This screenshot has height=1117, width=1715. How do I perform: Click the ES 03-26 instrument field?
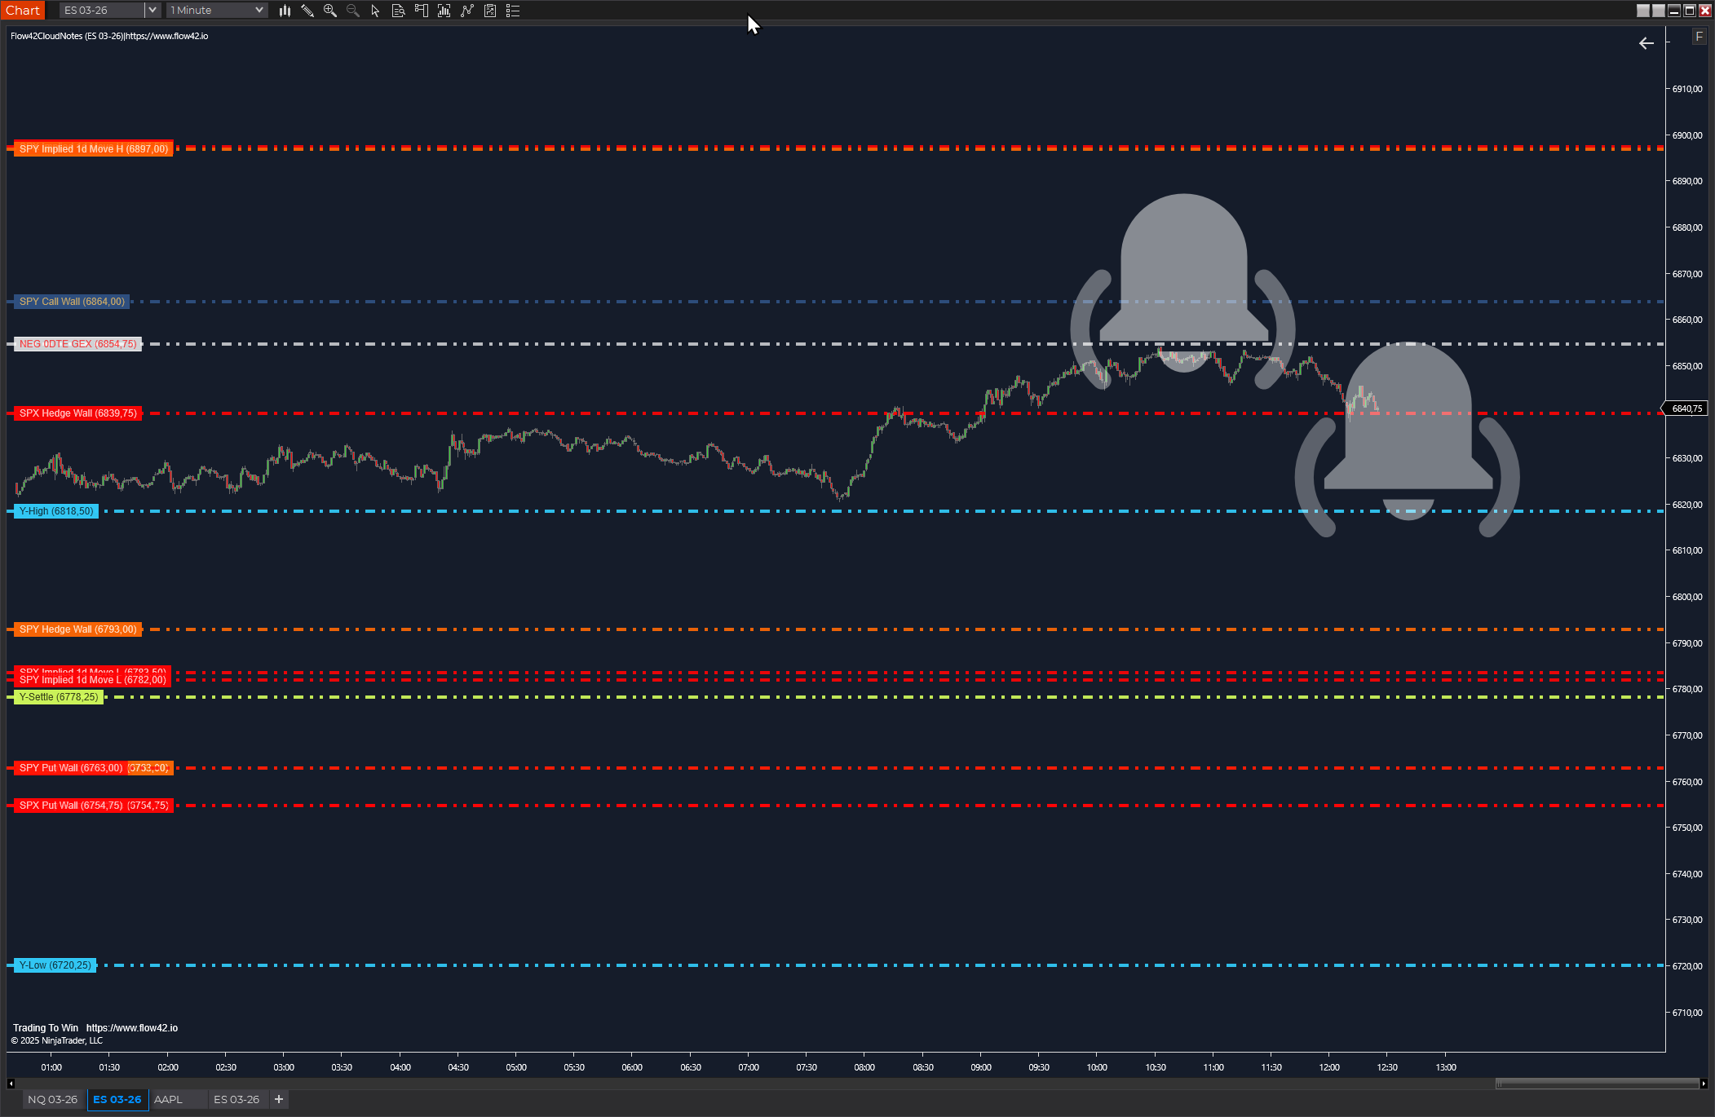[103, 11]
